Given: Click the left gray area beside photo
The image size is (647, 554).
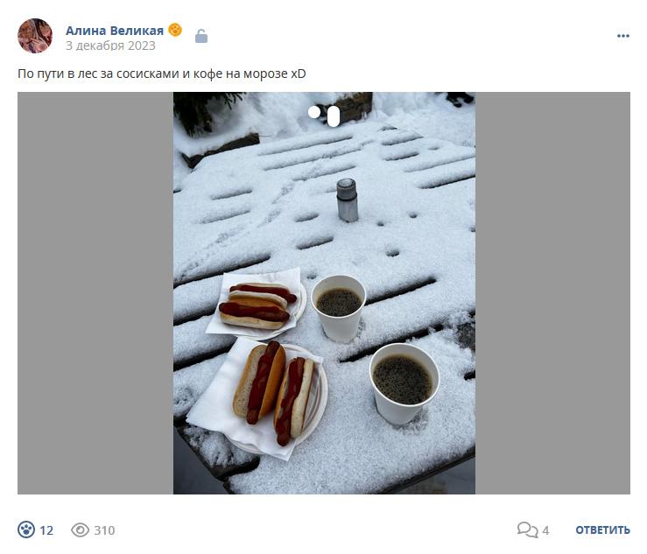Looking at the screenshot, I should pyautogui.click(x=95, y=293).
